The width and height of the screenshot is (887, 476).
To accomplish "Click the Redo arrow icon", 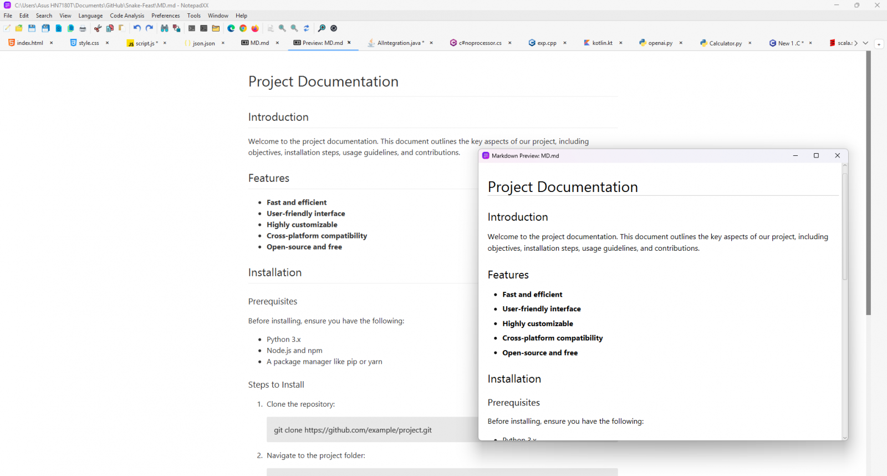I will pos(149,28).
